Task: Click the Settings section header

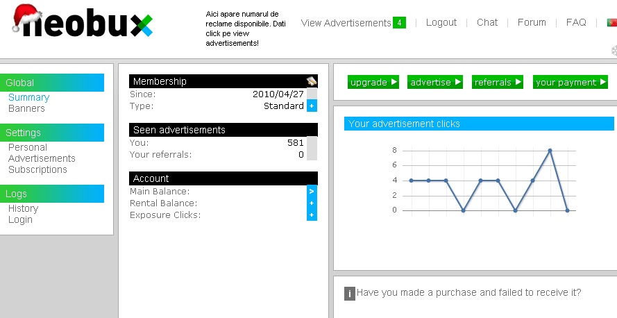Action: [x=52, y=133]
